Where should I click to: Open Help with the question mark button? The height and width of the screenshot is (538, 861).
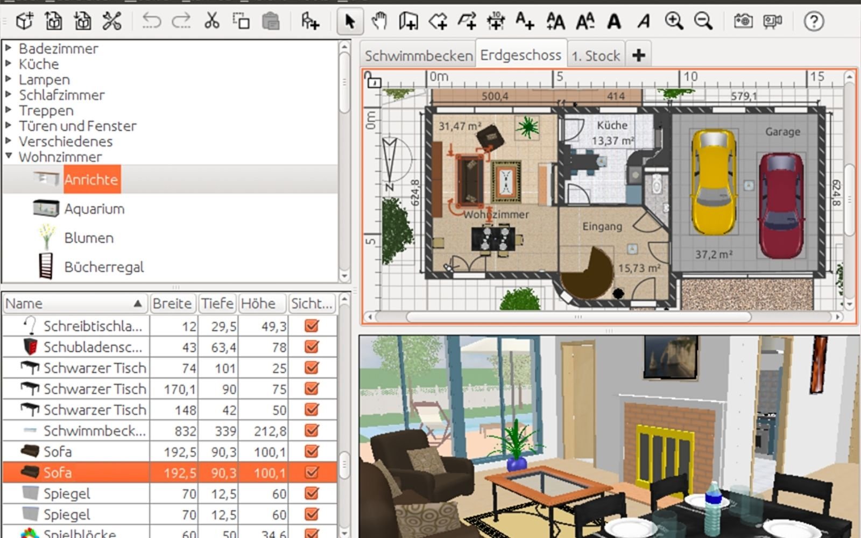point(814,22)
